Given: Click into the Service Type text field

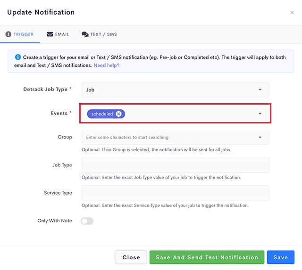Looking at the screenshot, I should click(175, 193).
